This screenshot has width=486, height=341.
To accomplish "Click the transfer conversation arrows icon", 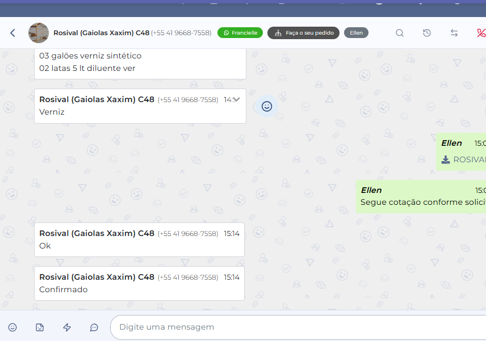I will (454, 33).
